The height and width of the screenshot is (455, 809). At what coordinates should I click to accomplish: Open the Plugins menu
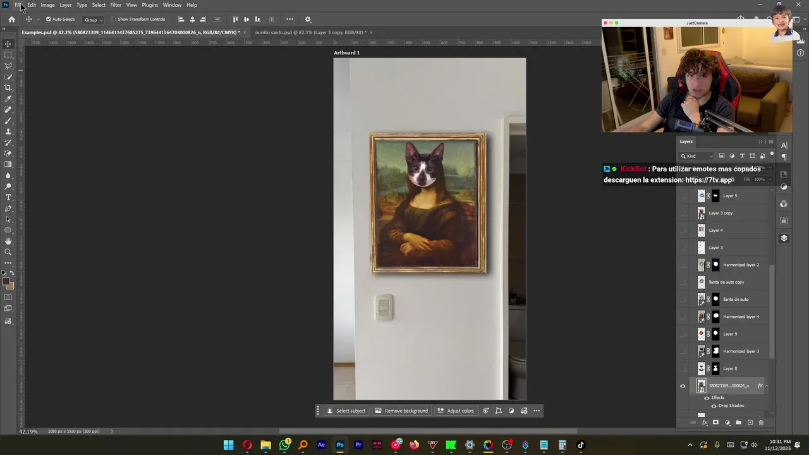(150, 5)
